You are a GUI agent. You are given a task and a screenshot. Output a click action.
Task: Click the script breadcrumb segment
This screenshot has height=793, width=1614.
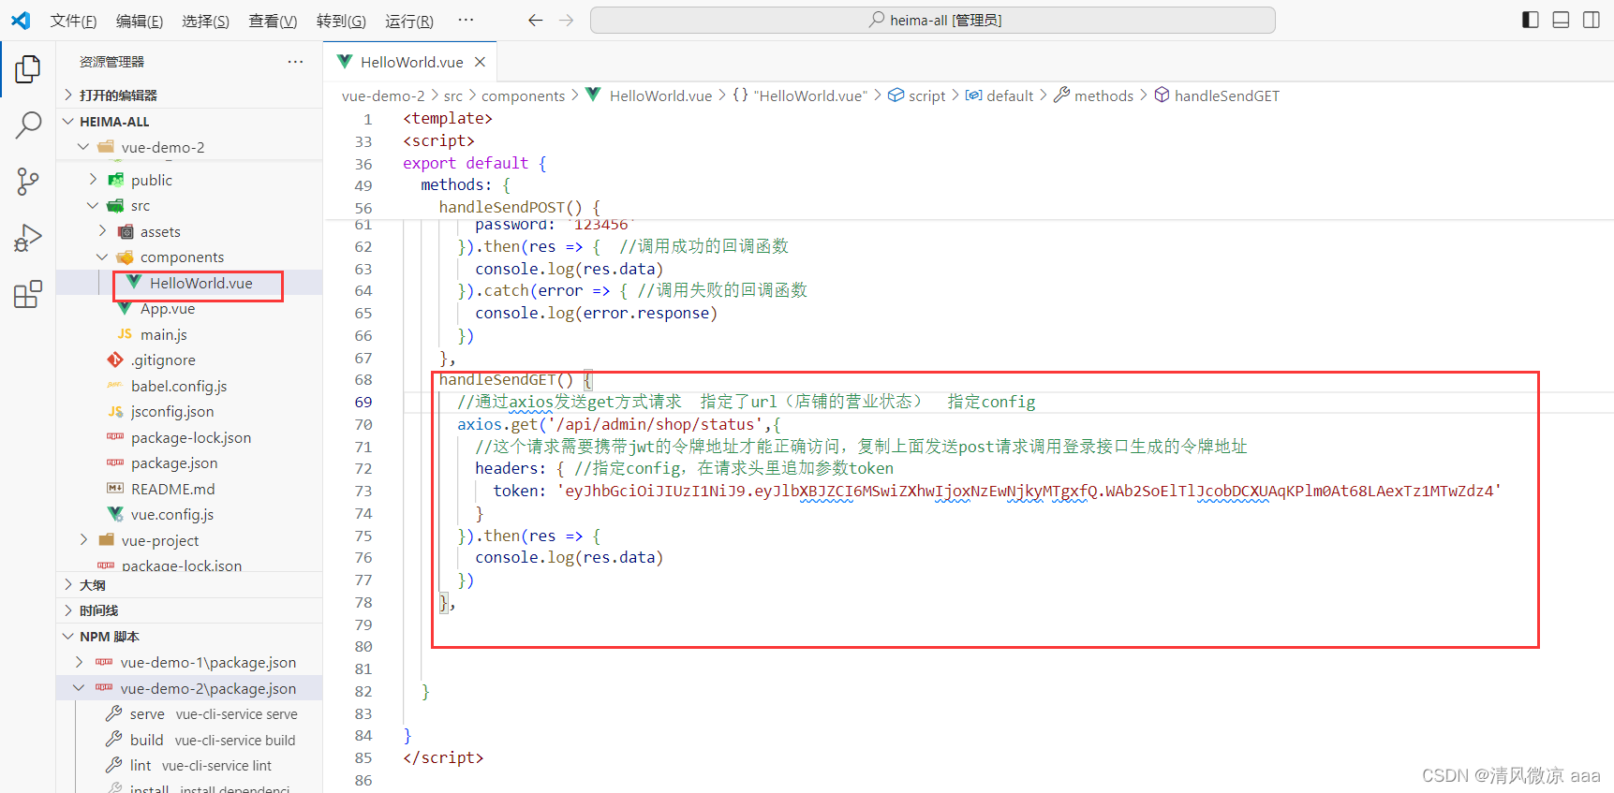(917, 95)
